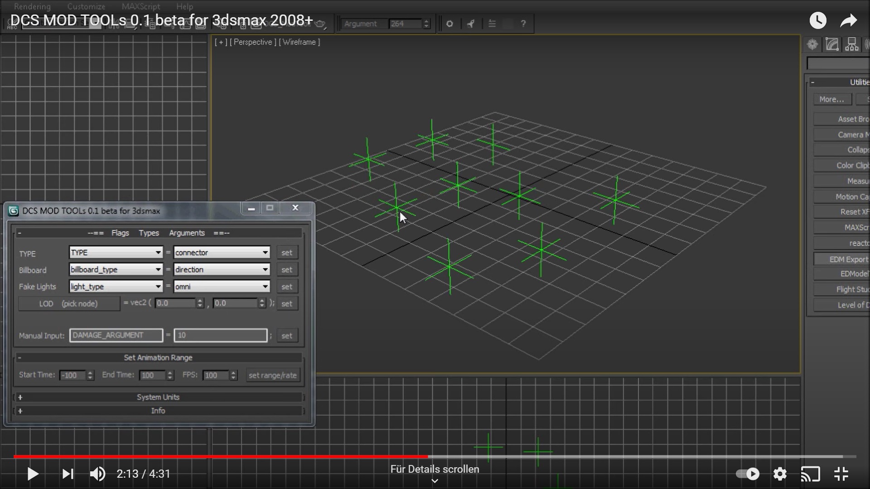
Task: Click set button in the TYPE row
Action: click(x=287, y=253)
